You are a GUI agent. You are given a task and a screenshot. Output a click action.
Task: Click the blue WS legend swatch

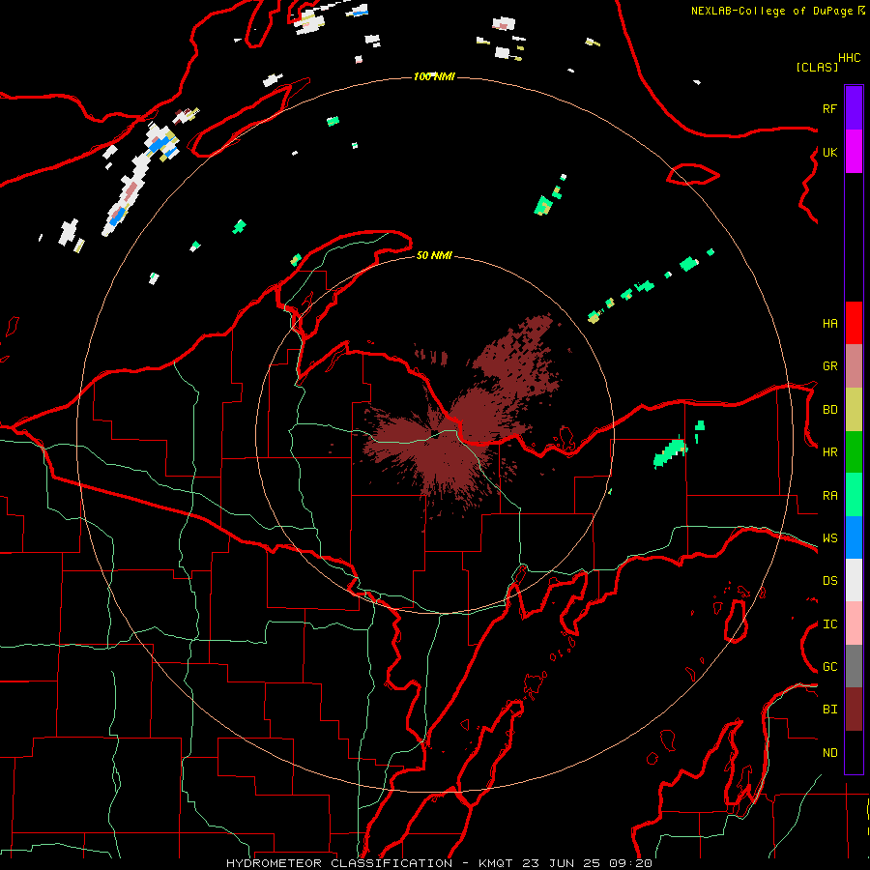pyautogui.click(x=854, y=537)
